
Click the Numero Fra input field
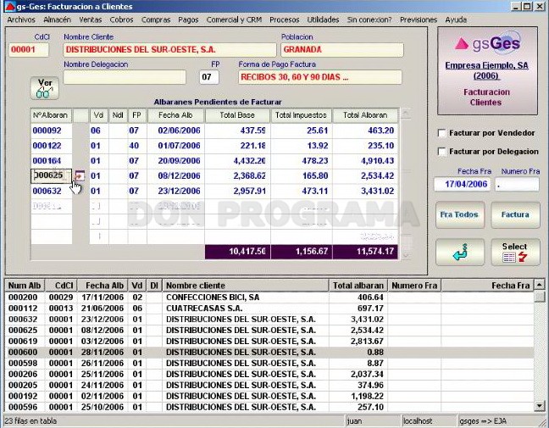click(517, 184)
